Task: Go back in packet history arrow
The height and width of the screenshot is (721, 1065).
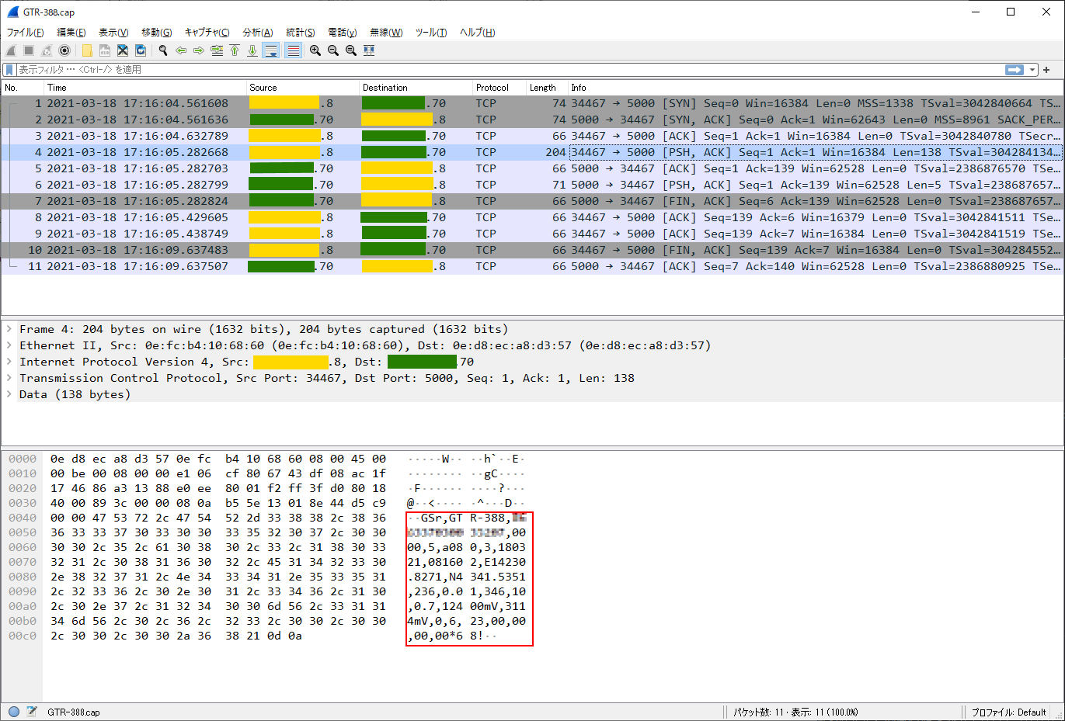Action: (x=181, y=50)
